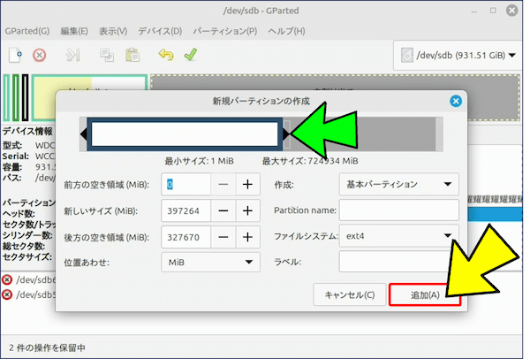Click the delete partition toolbar icon
The height and width of the screenshot is (359, 530).
click(39, 55)
